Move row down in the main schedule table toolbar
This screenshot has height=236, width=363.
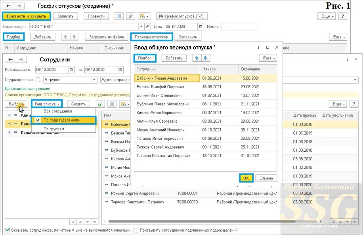75,37
